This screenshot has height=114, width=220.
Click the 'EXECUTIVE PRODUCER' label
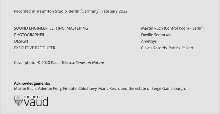pos(35,48)
